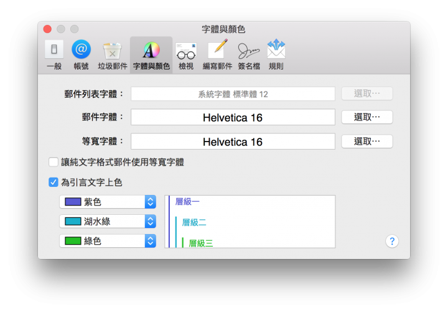Click the purple color swatch
448x313 pixels.
(x=73, y=202)
